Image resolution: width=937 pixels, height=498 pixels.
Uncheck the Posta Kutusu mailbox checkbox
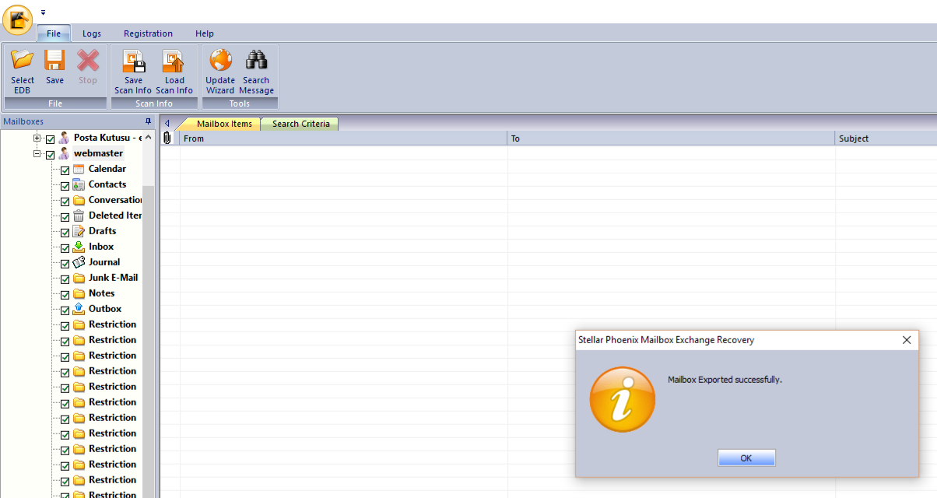pos(51,139)
